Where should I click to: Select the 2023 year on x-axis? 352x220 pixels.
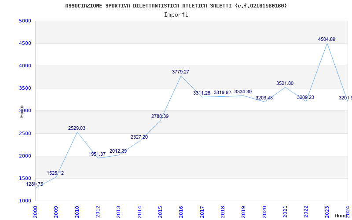click(x=327, y=212)
